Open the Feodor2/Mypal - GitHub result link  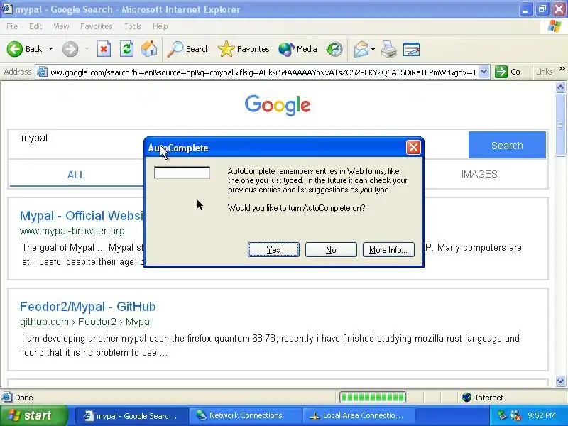point(87,307)
